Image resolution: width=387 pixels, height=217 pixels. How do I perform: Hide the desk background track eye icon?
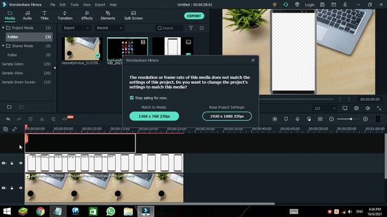pyautogui.click(x=21, y=188)
